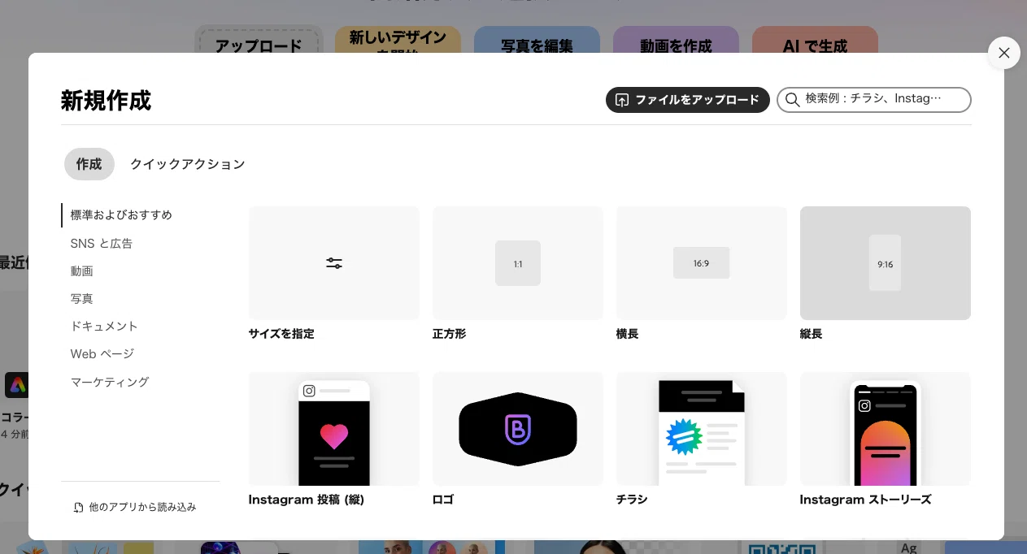The height and width of the screenshot is (554, 1027).
Task: Click the 横長 label
Action: (628, 334)
